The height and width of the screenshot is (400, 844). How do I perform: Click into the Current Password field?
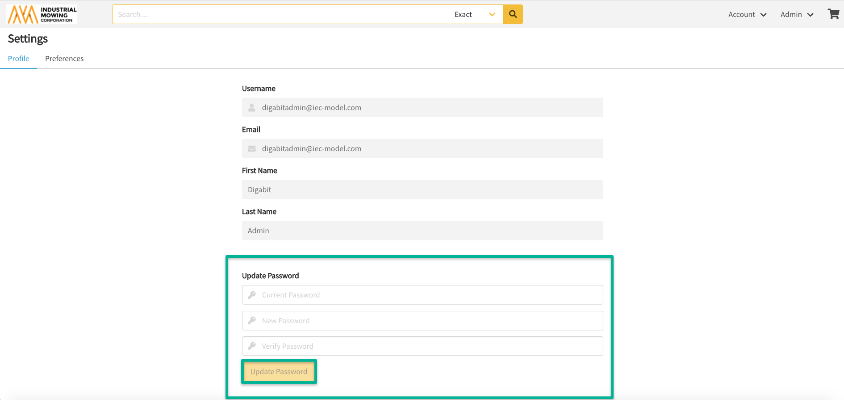pos(429,295)
